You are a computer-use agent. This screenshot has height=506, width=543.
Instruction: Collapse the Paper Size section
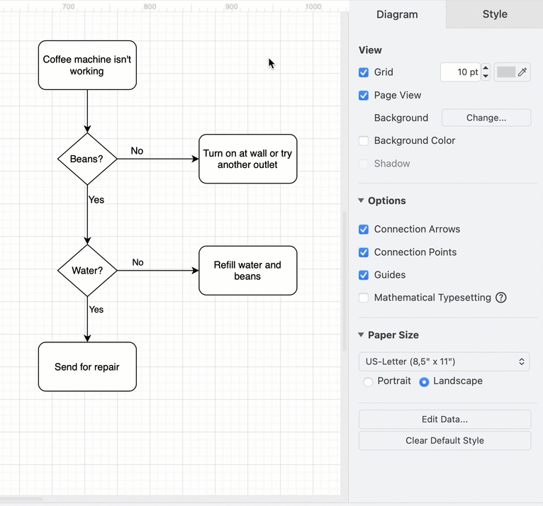361,334
